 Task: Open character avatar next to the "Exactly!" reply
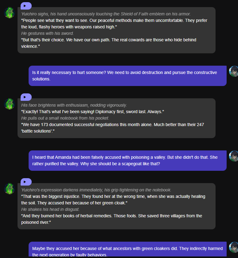pyautogui.click(x=10, y=104)
